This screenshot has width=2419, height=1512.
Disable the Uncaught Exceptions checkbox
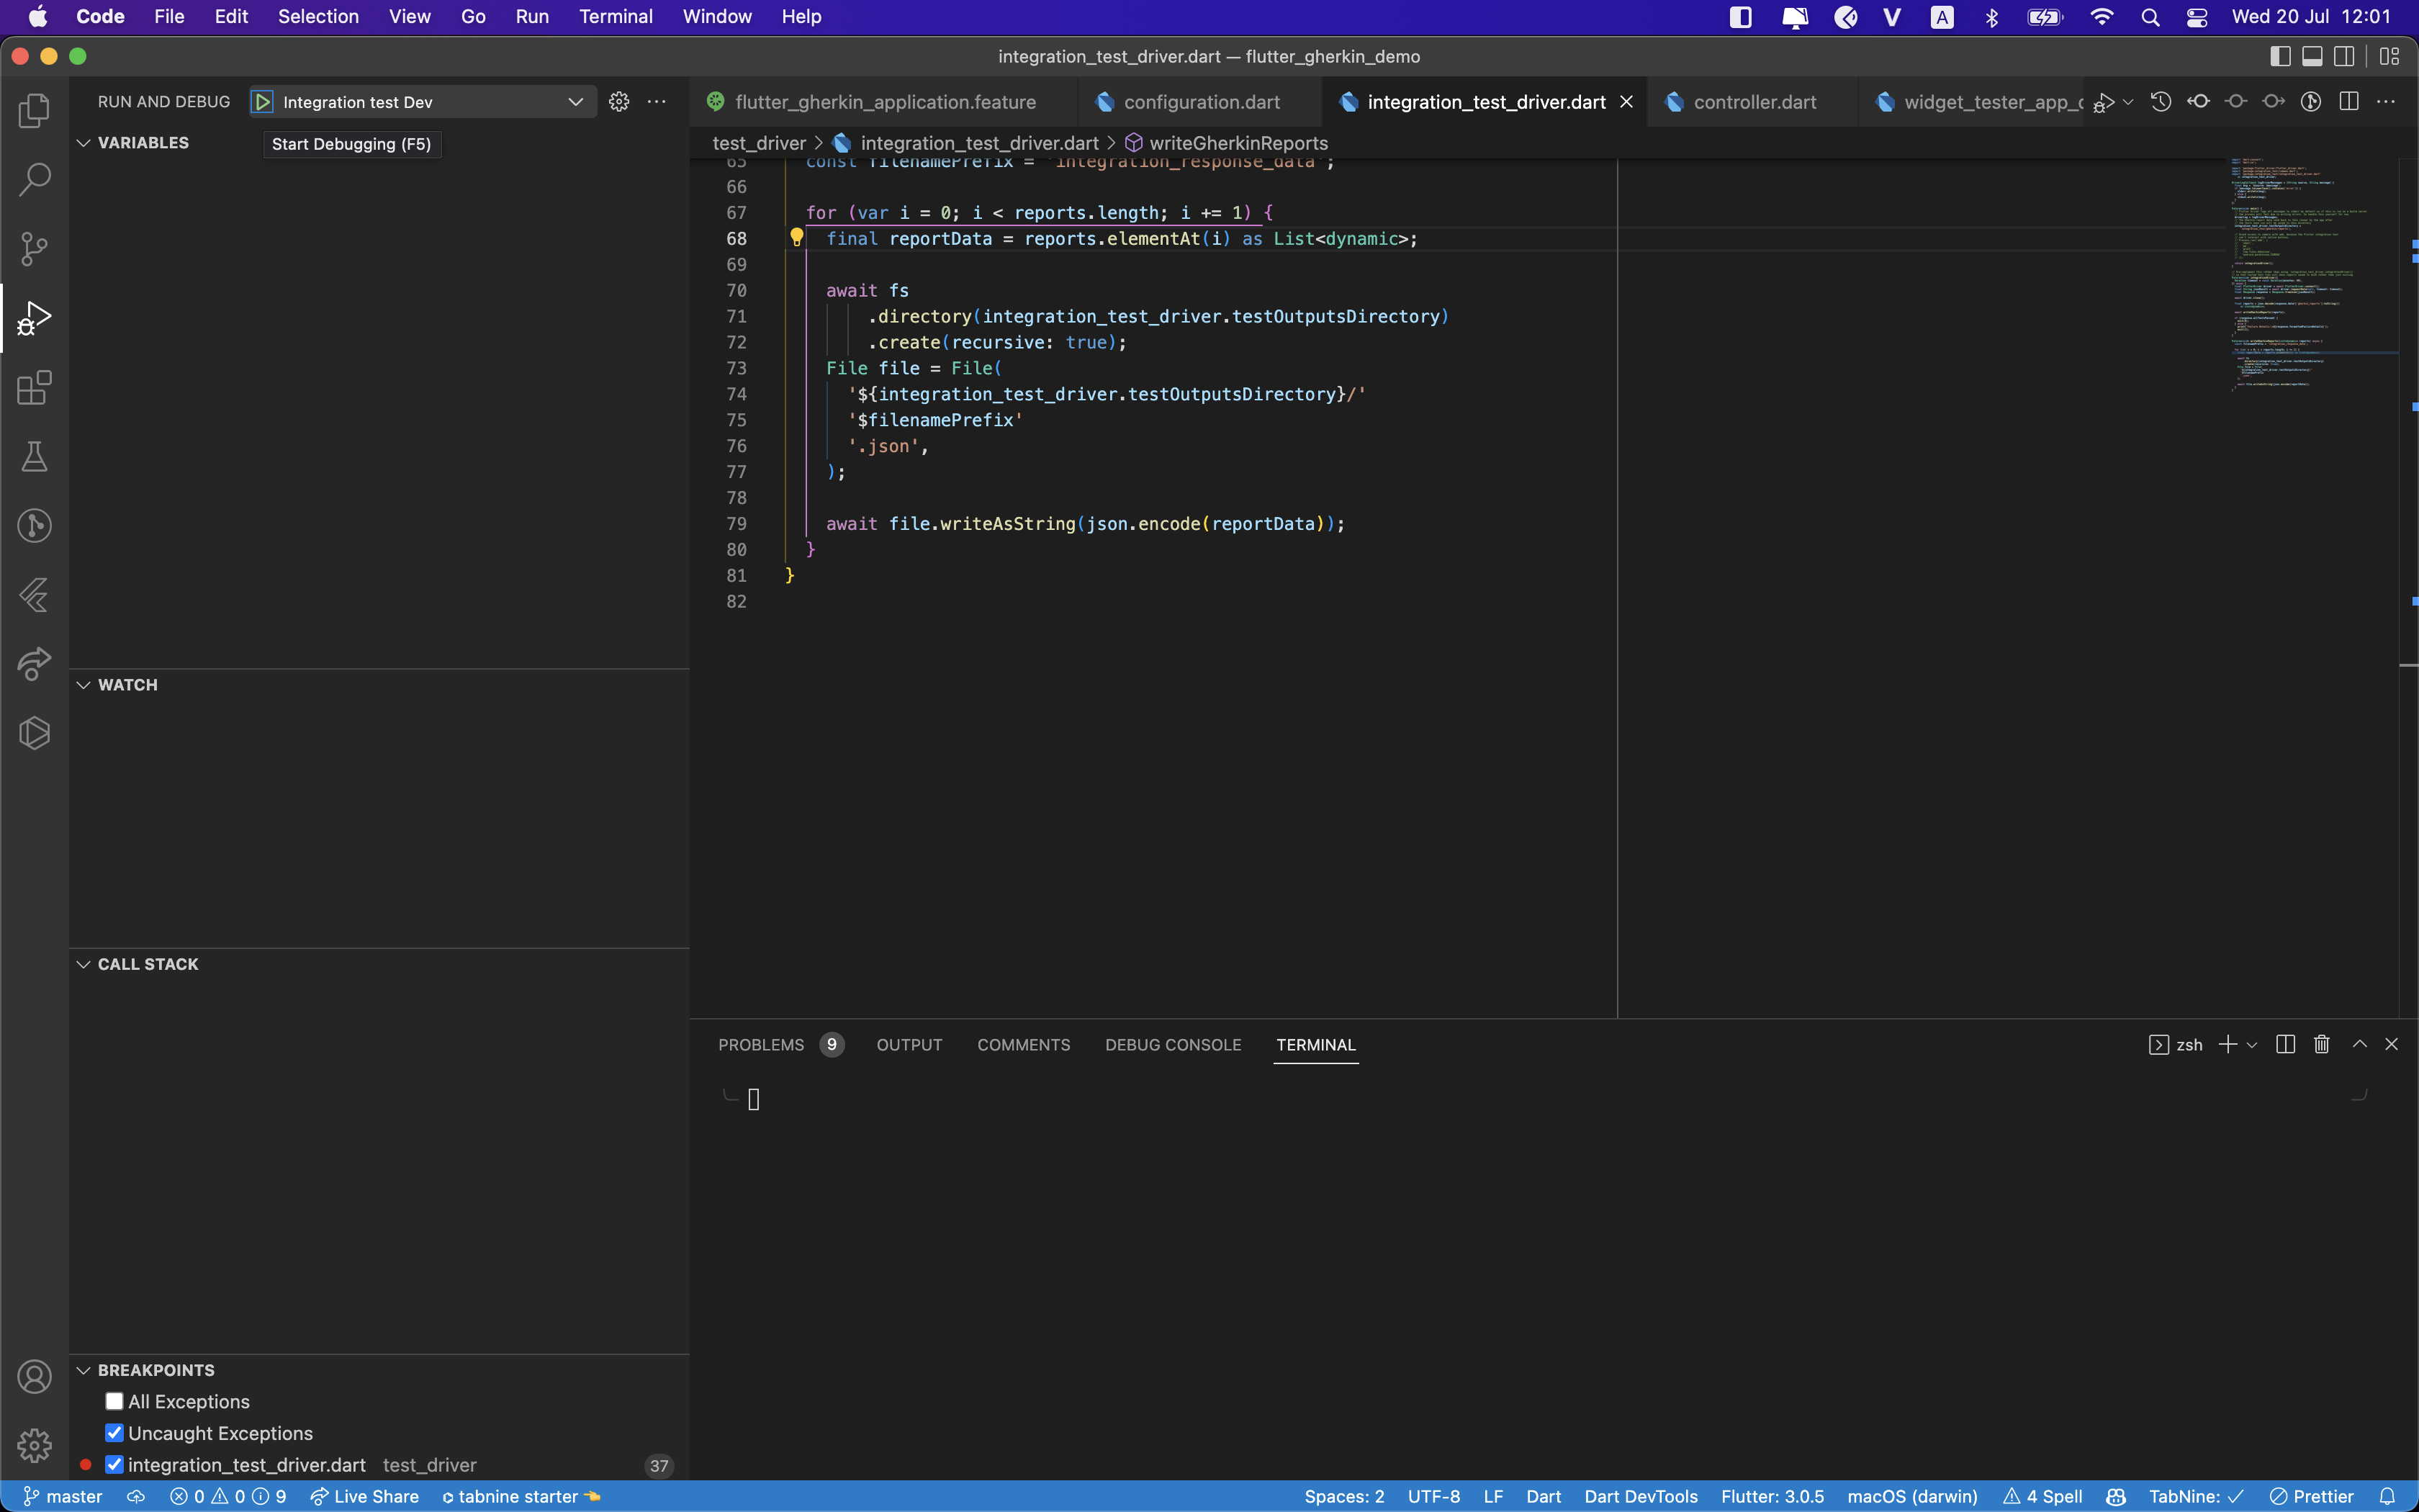coord(114,1432)
